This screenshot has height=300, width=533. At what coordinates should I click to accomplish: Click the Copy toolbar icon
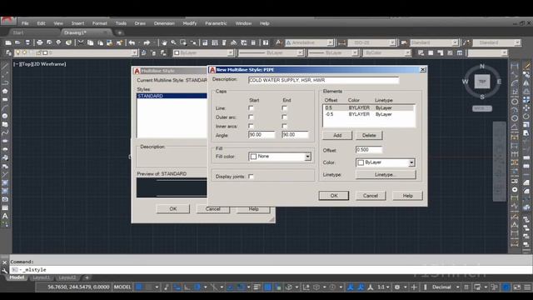coord(91,42)
